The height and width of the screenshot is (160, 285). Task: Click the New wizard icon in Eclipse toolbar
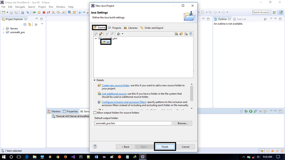3,12
